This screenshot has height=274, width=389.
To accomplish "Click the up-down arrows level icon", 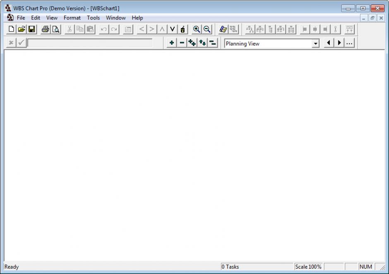I will click(x=202, y=43).
